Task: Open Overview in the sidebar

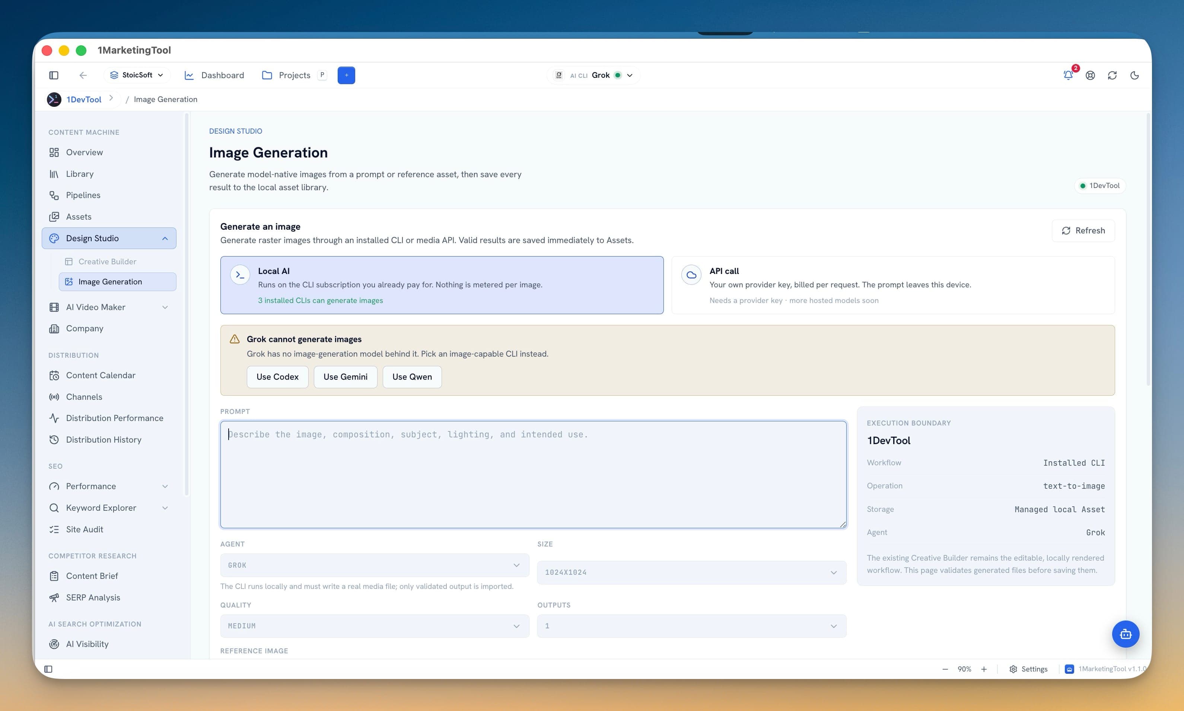Action: coord(109,152)
